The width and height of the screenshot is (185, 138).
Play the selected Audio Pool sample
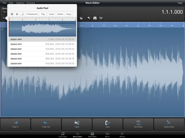(17, 14)
